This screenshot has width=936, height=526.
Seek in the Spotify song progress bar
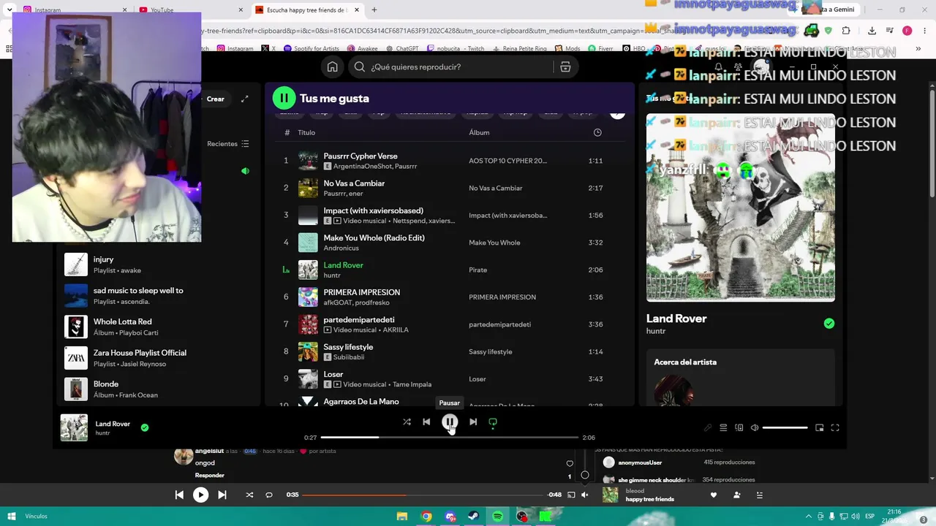450,437
